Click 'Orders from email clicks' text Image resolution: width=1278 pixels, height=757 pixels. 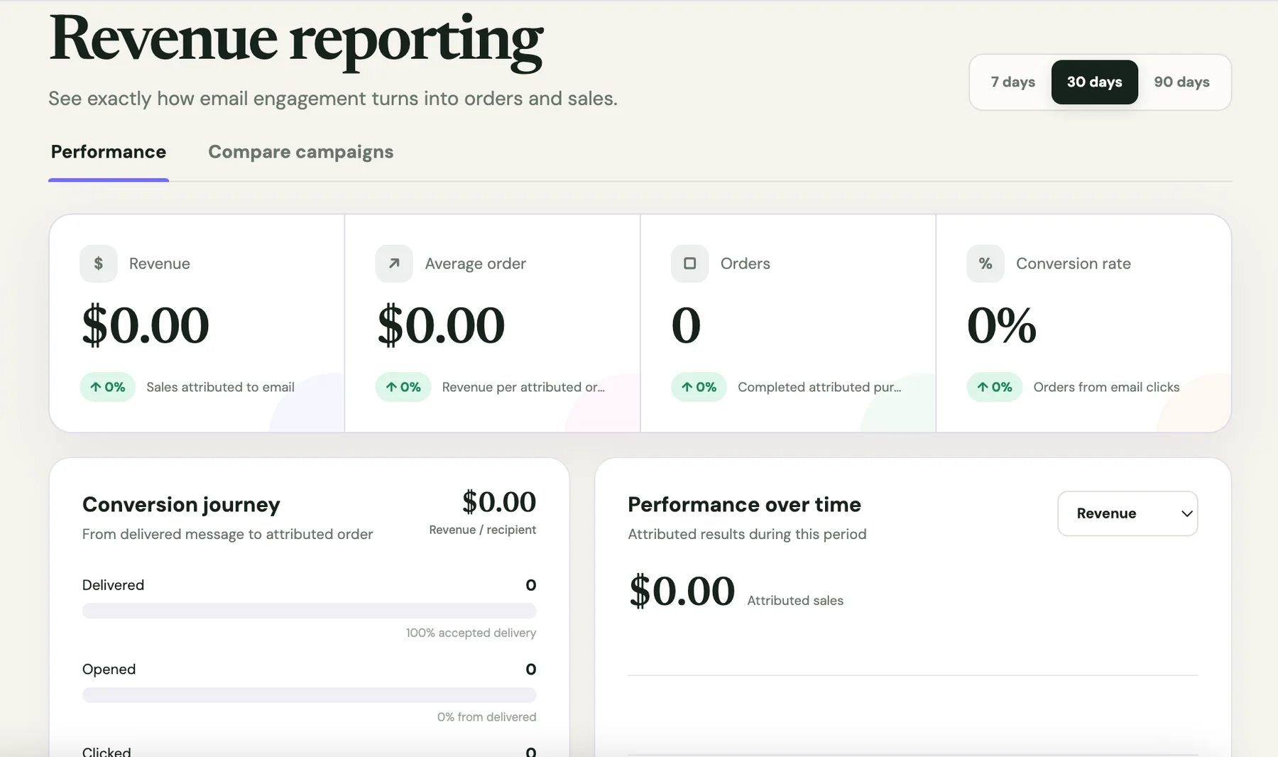(1106, 387)
